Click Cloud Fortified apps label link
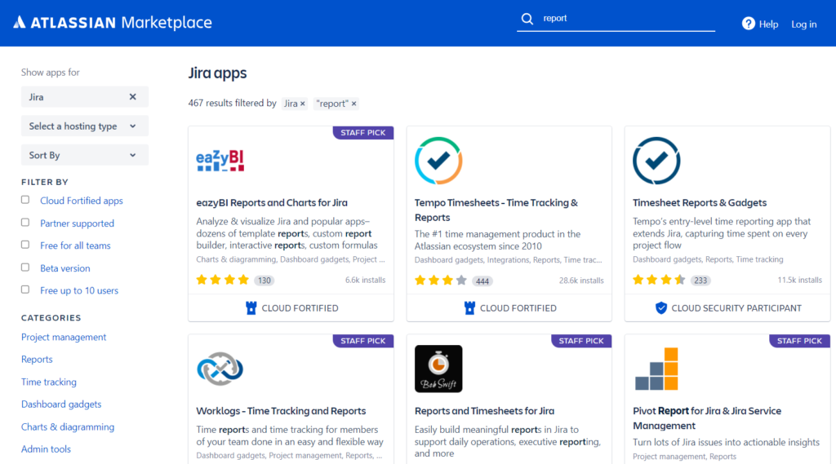 (82, 201)
